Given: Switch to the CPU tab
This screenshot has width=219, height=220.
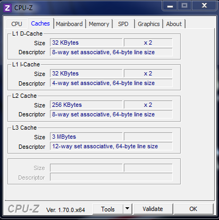Looking at the screenshot, I should 16,24.
